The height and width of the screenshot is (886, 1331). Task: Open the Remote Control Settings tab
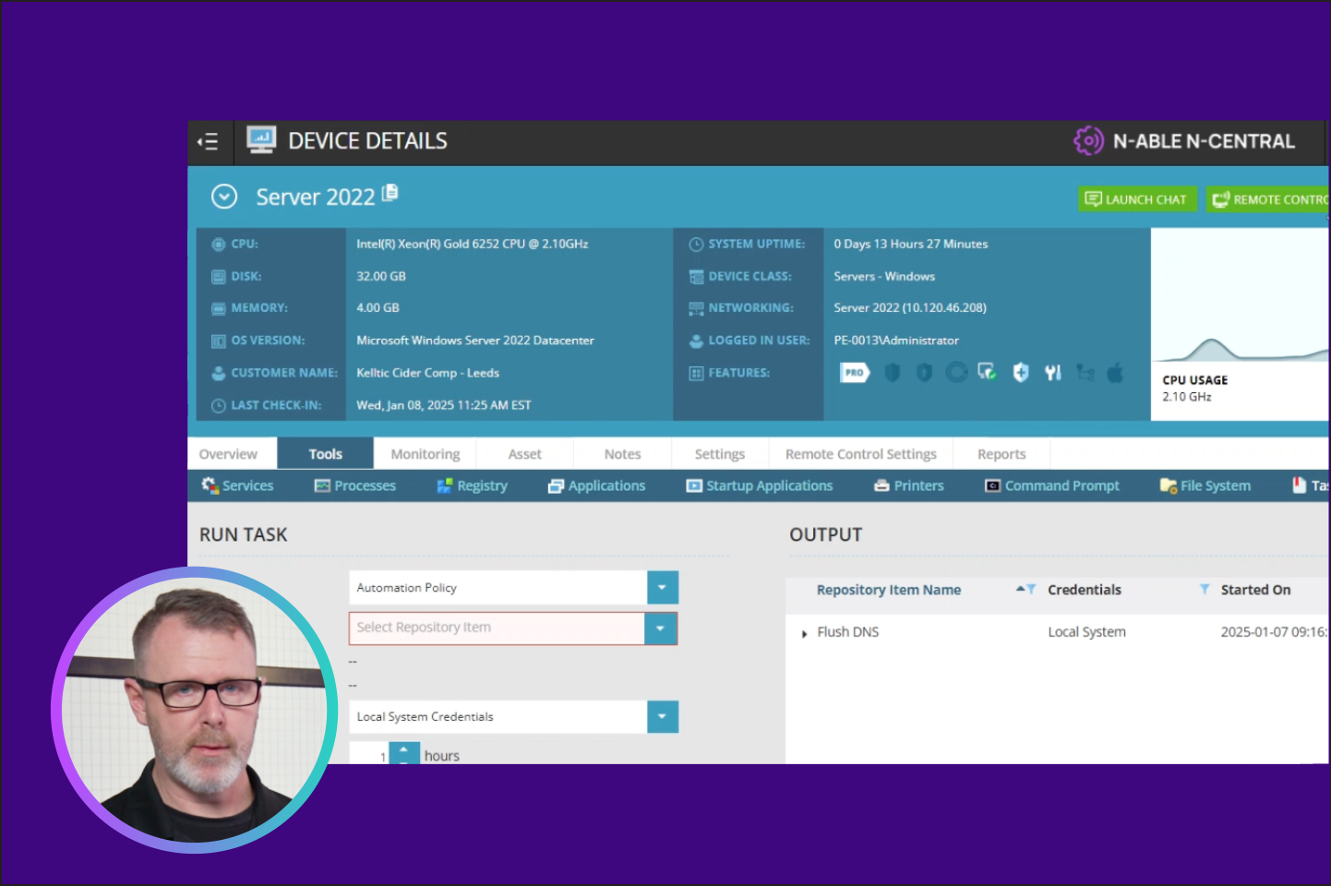pos(860,454)
